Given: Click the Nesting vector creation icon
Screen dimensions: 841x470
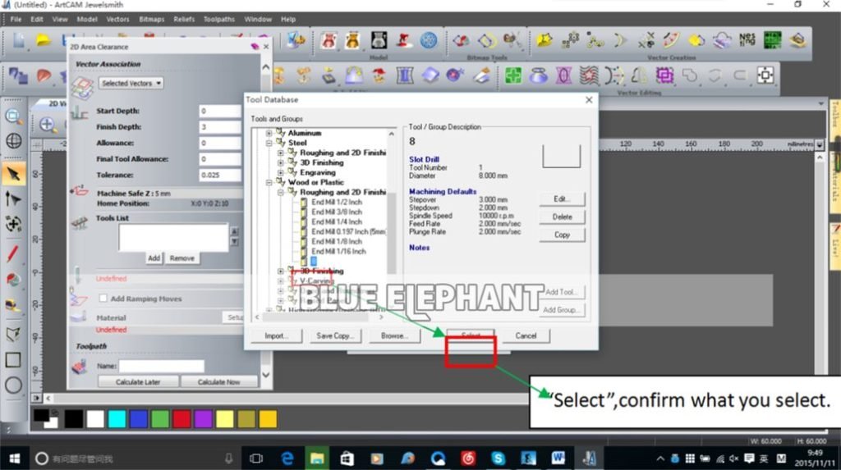Looking at the screenshot, I should point(747,39).
